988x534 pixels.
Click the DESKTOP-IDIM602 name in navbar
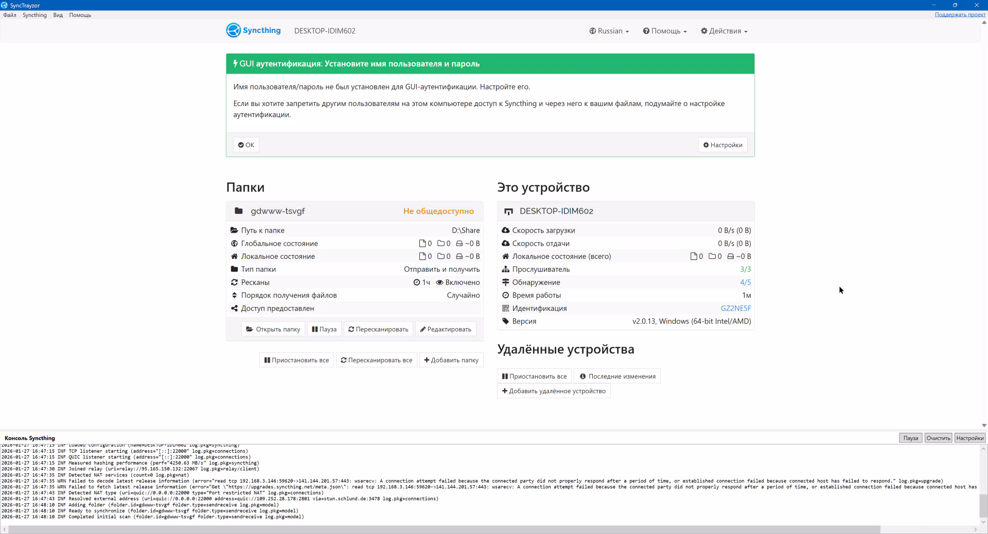pos(325,31)
